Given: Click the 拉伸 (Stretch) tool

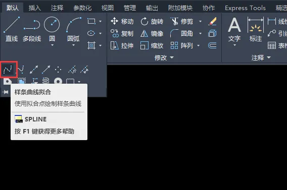Looking at the screenshot, I should [x=122, y=45].
